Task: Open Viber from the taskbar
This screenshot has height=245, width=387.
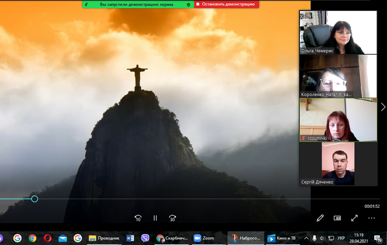Action: click(x=145, y=238)
